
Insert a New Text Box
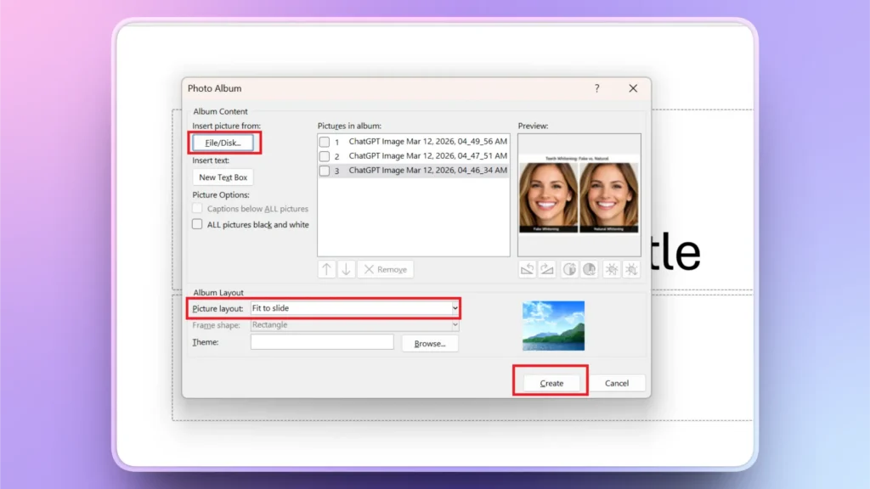(223, 177)
